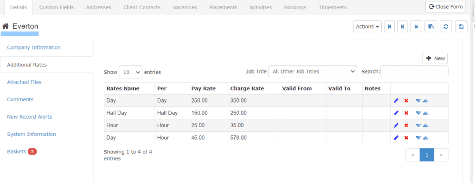
Task: Edit the Day rate charged 350.00
Action: [x=396, y=101]
